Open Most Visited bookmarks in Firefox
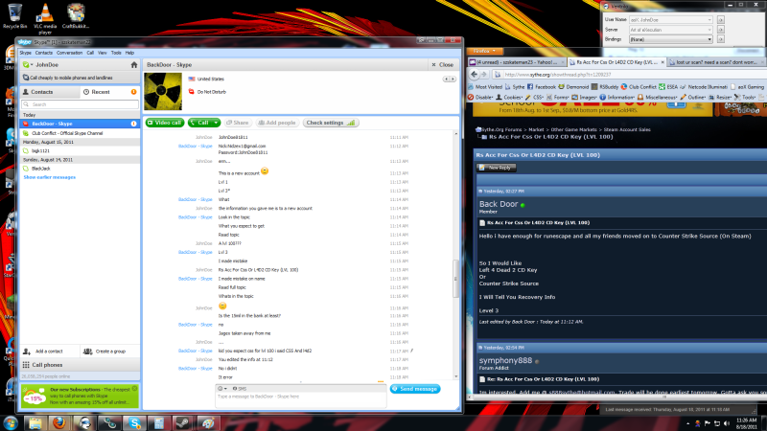This screenshot has height=431, width=767. point(485,86)
